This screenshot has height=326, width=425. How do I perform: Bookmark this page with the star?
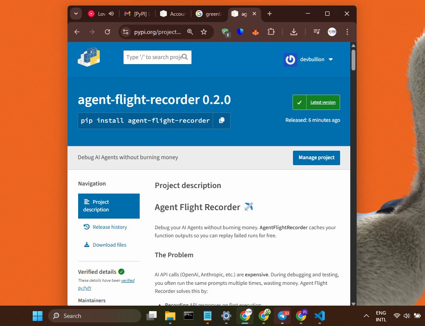pos(204,32)
